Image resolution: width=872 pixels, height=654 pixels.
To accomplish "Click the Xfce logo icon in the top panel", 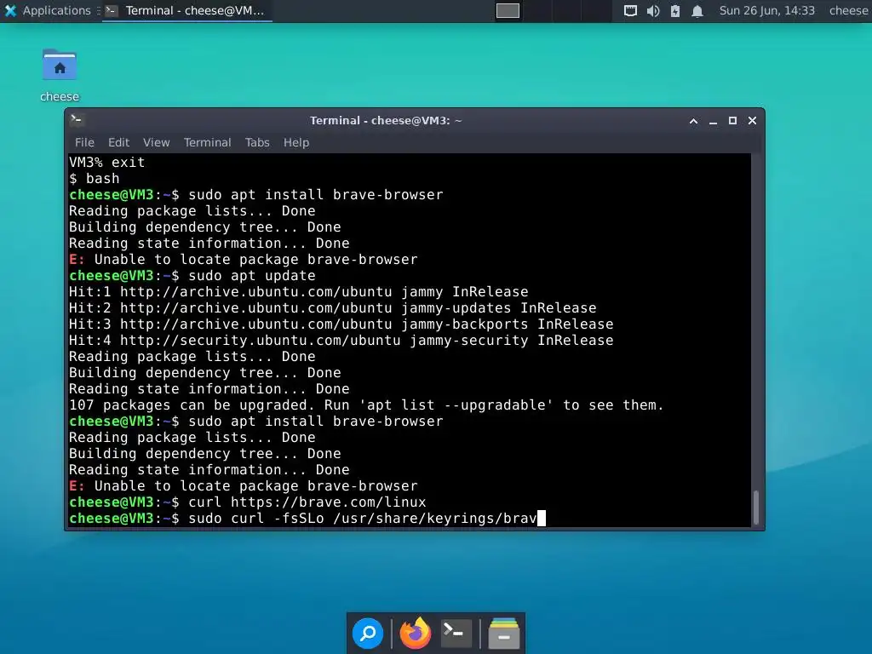I will (10, 10).
